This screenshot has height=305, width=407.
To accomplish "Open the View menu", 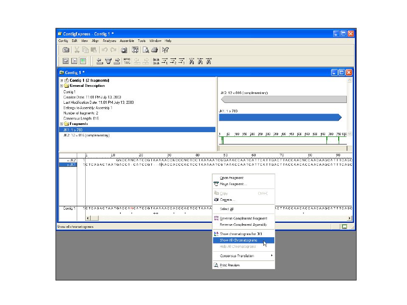I will (84, 41).
